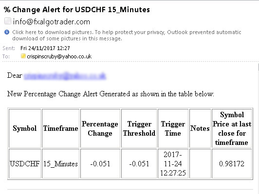Click the Sent date Fri 24/11/2017 12:27
259x194 pixels.
tap(45, 48)
